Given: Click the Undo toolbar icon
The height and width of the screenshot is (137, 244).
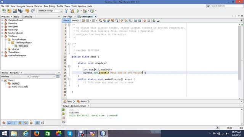Looking at the screenshot, I should (27, 11).
